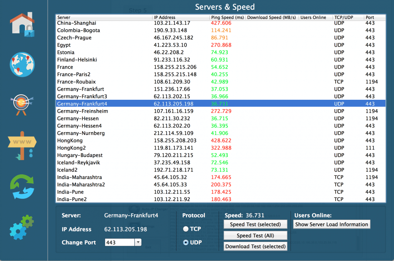Image resolution: width=394 pixels, height=261 pixels.
Task: Run Speed Test (All)
Action: click(x=255, y=235)
